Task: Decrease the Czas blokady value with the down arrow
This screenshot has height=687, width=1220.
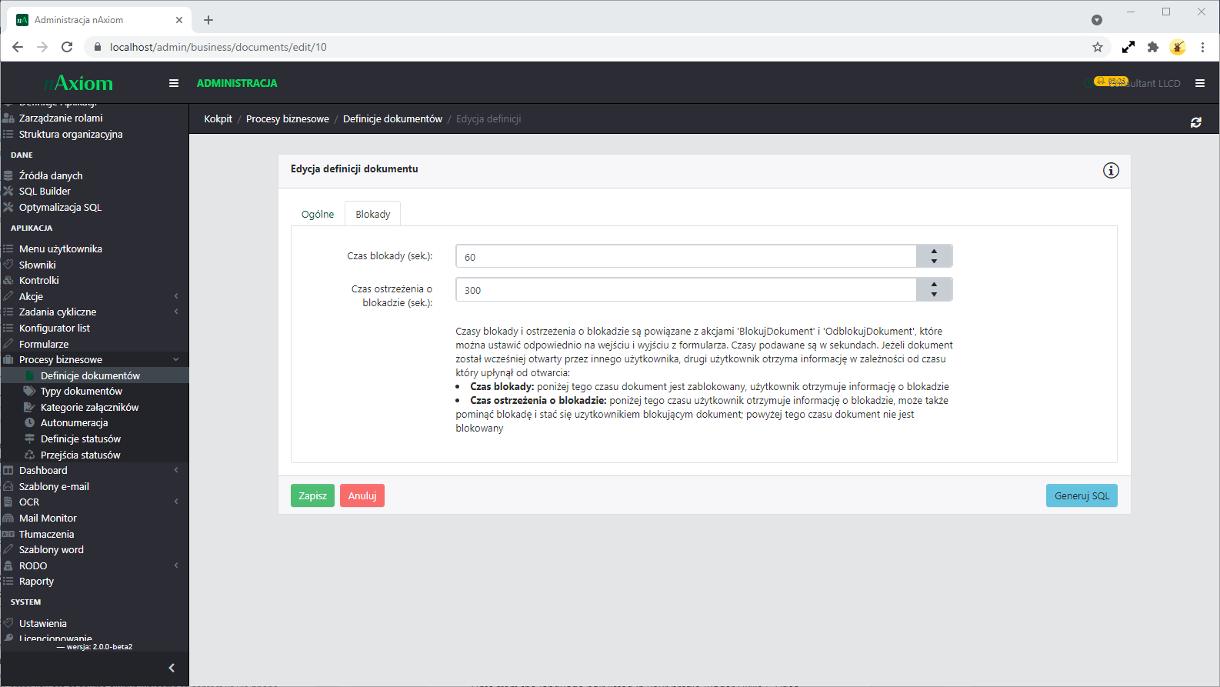Action: [x=934, y=262]
